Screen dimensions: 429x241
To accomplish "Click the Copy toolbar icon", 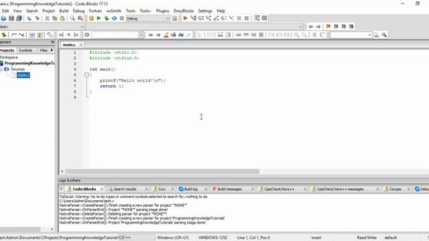I will [55, 18].
